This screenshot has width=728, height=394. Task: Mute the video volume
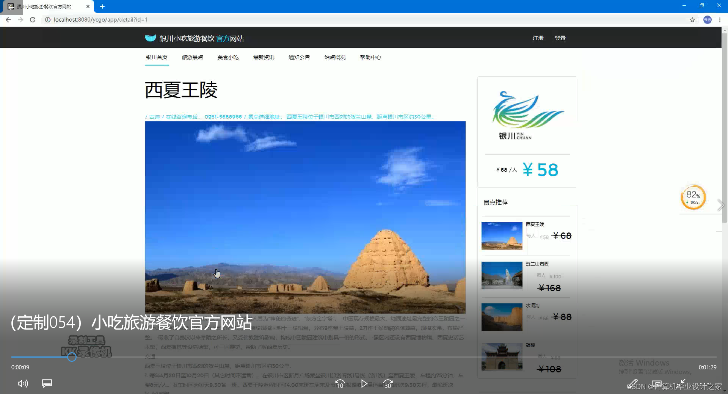tap(23, 384)
